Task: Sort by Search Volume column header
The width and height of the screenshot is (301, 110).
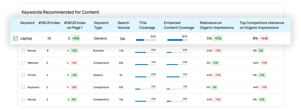Action: click(124, 25)
